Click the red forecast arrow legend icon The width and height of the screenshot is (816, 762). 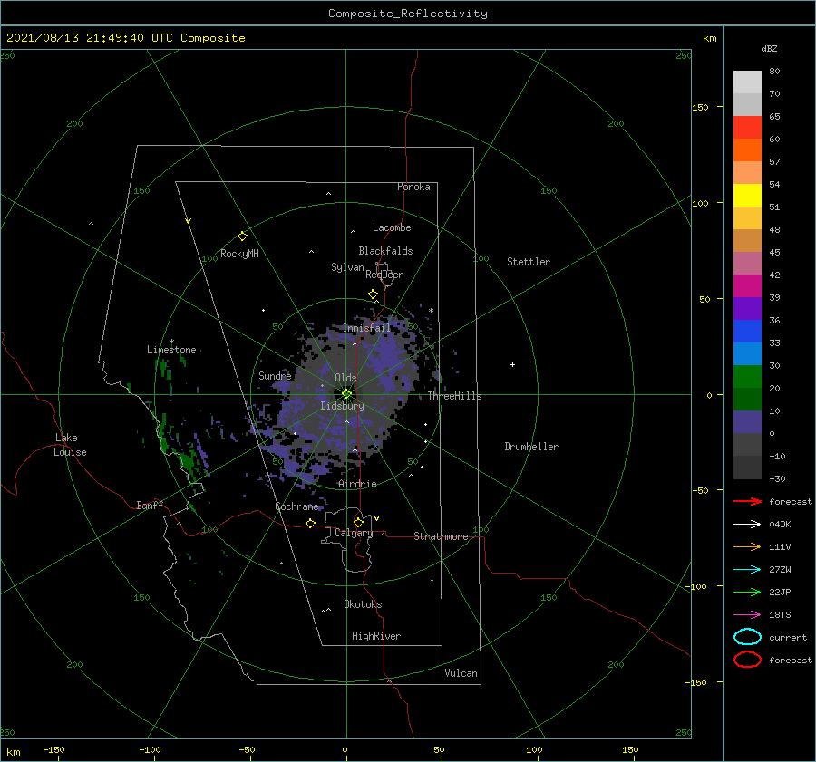click(747, 501)
